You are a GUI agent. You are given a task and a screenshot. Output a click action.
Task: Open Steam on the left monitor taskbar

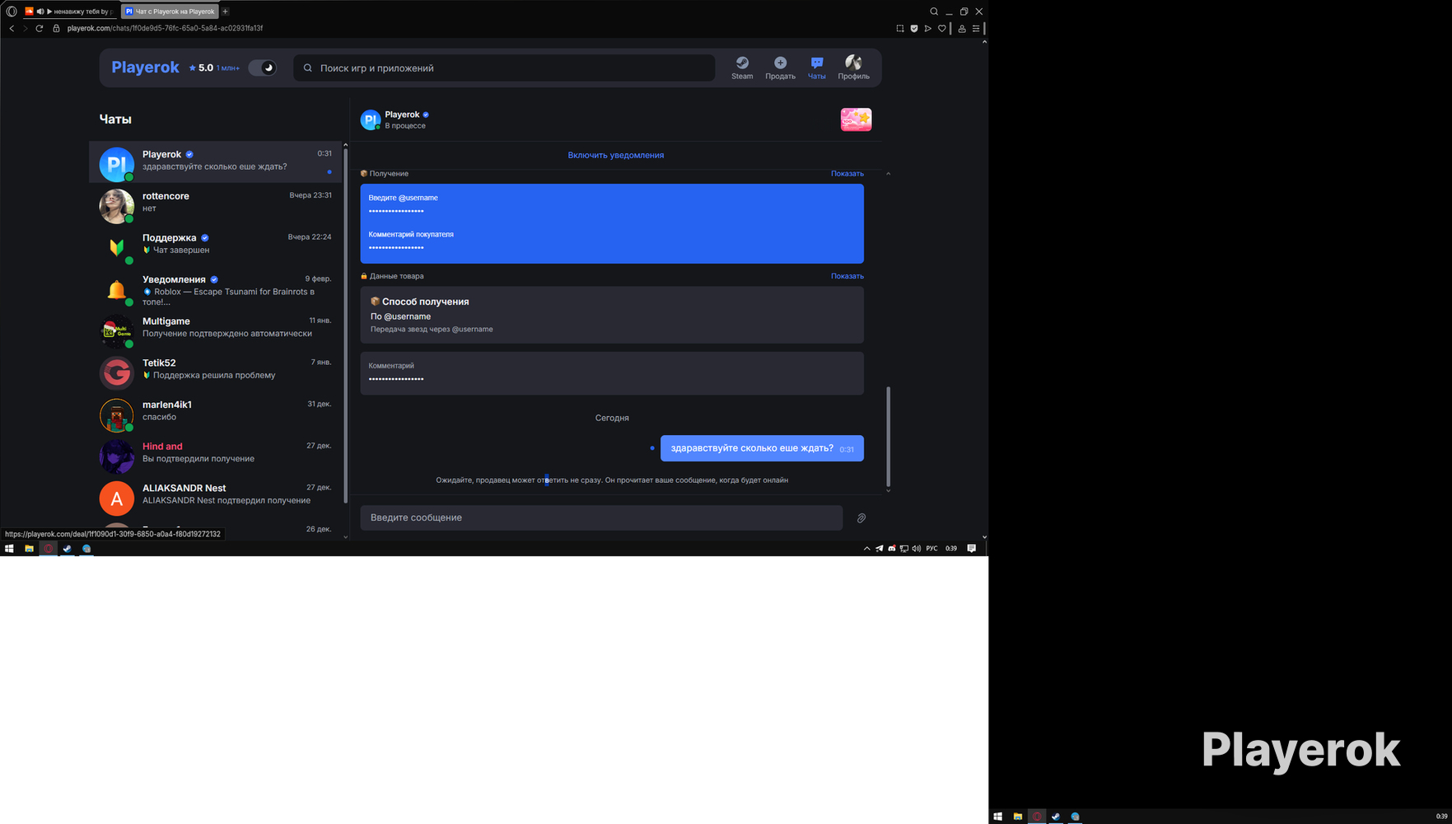(68, 548)
